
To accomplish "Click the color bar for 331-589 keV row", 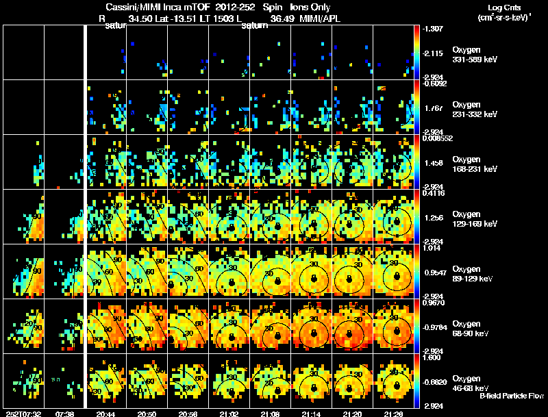I will (x=416, y=53).
